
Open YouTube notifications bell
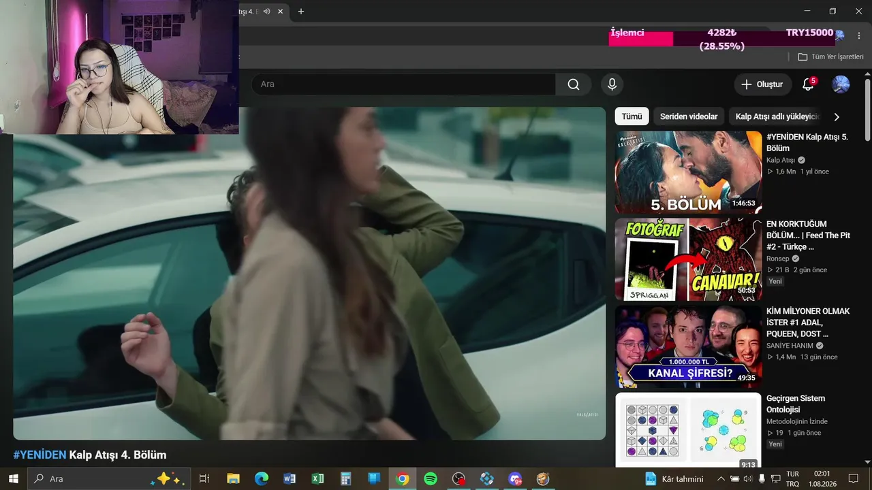point(808,84)
